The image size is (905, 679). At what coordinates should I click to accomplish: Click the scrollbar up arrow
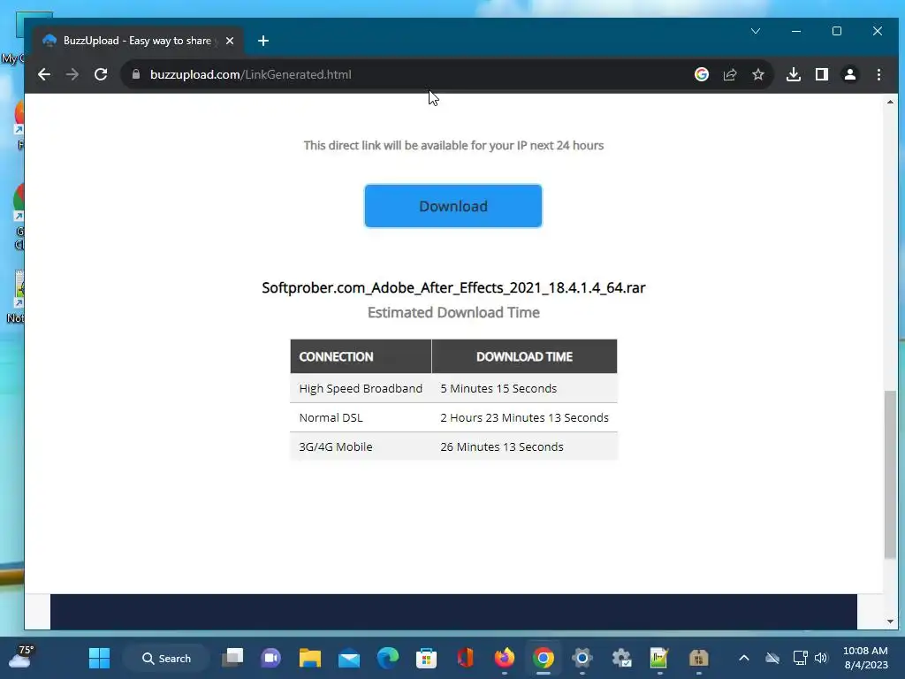(890, 102)
